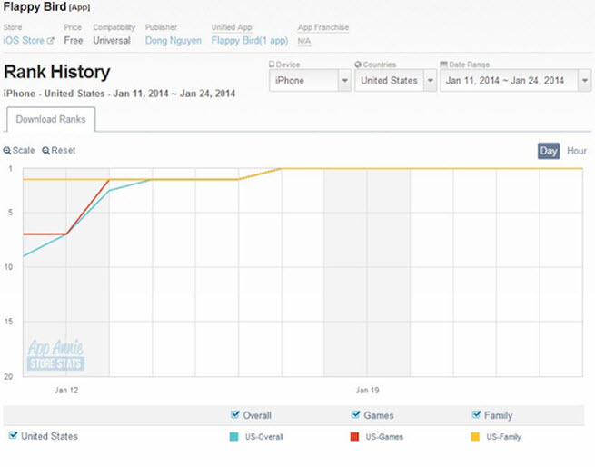Screen dimensions: 595x467
Task: Click the Reset zoom control
Action: click(59, 150)
